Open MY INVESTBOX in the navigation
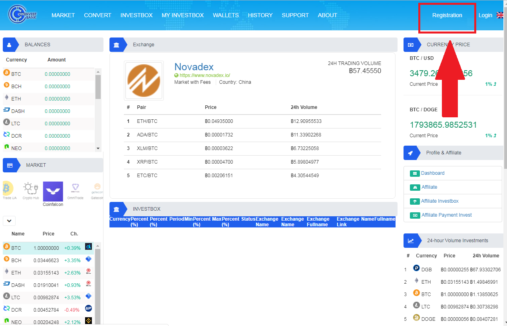The width and height of the screenshot is (507, 326). 183,15
